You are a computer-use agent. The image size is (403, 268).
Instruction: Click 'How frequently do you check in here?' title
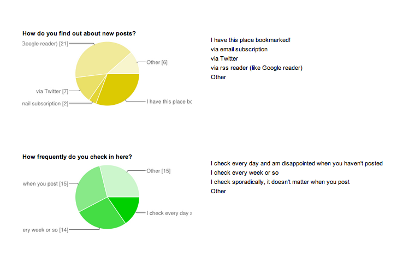pyautogui.click(x=77, y=157)
